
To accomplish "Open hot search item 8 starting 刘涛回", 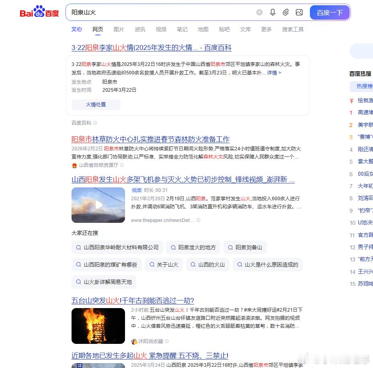I will [362, 198].
